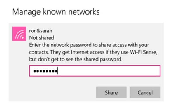Select the ron&sarah network name
Image resolution: width=175 pixels, height=112 pixels.
41,31
